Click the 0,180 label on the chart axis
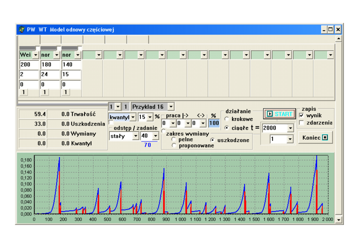356x252 pixels. coord(26,160)
